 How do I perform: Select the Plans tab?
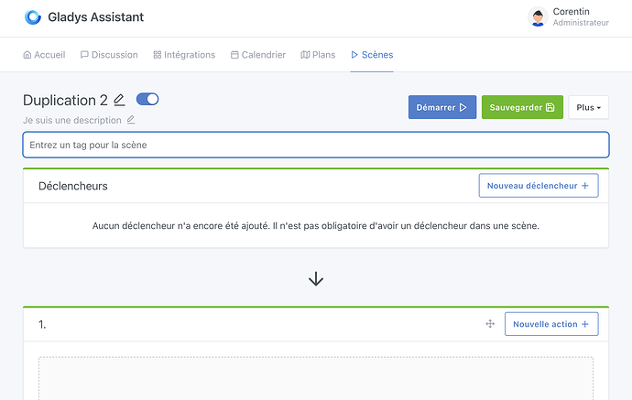(x=318, y=55)
